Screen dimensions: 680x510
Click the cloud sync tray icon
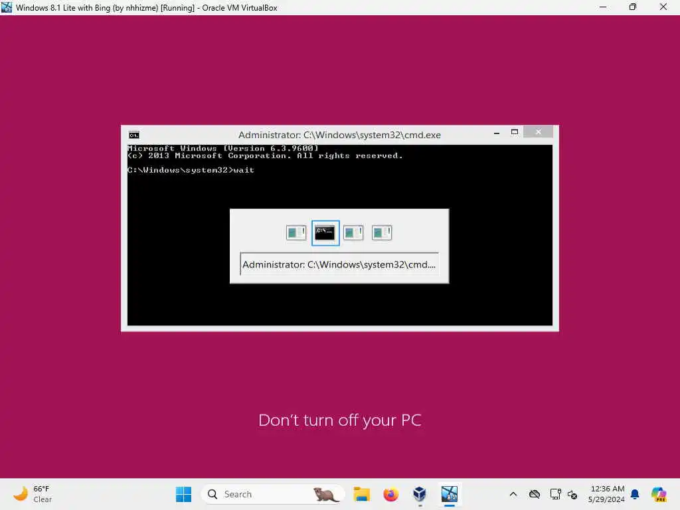535,494
